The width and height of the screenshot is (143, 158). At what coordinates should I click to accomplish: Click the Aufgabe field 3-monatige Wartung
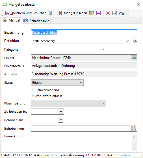(84, 74)
